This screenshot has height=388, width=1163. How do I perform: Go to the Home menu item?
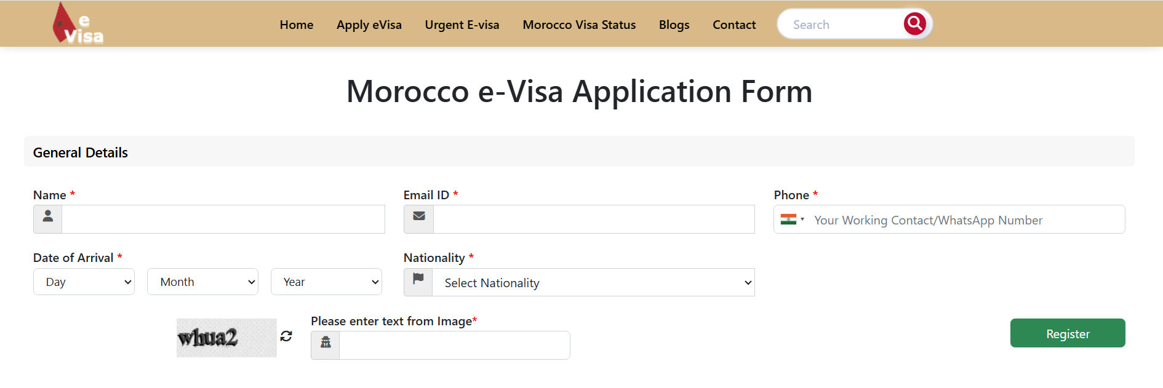pos(297,25)
